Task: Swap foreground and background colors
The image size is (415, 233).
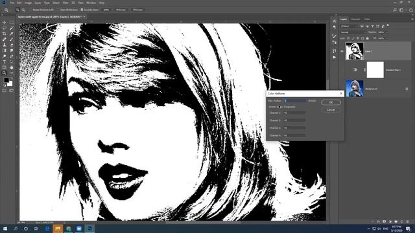Action: click(11, 79)
